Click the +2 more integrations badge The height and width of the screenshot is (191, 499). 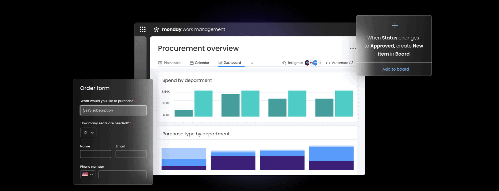pyautogui.click(x=320, y=63)
